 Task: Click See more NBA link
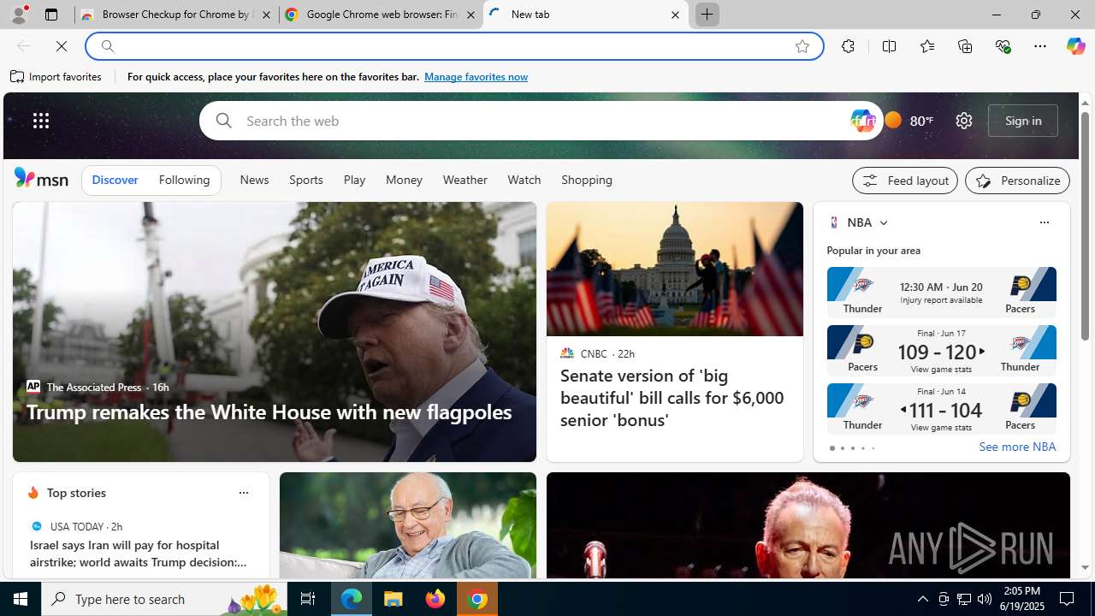click(x=1017, y=447)
